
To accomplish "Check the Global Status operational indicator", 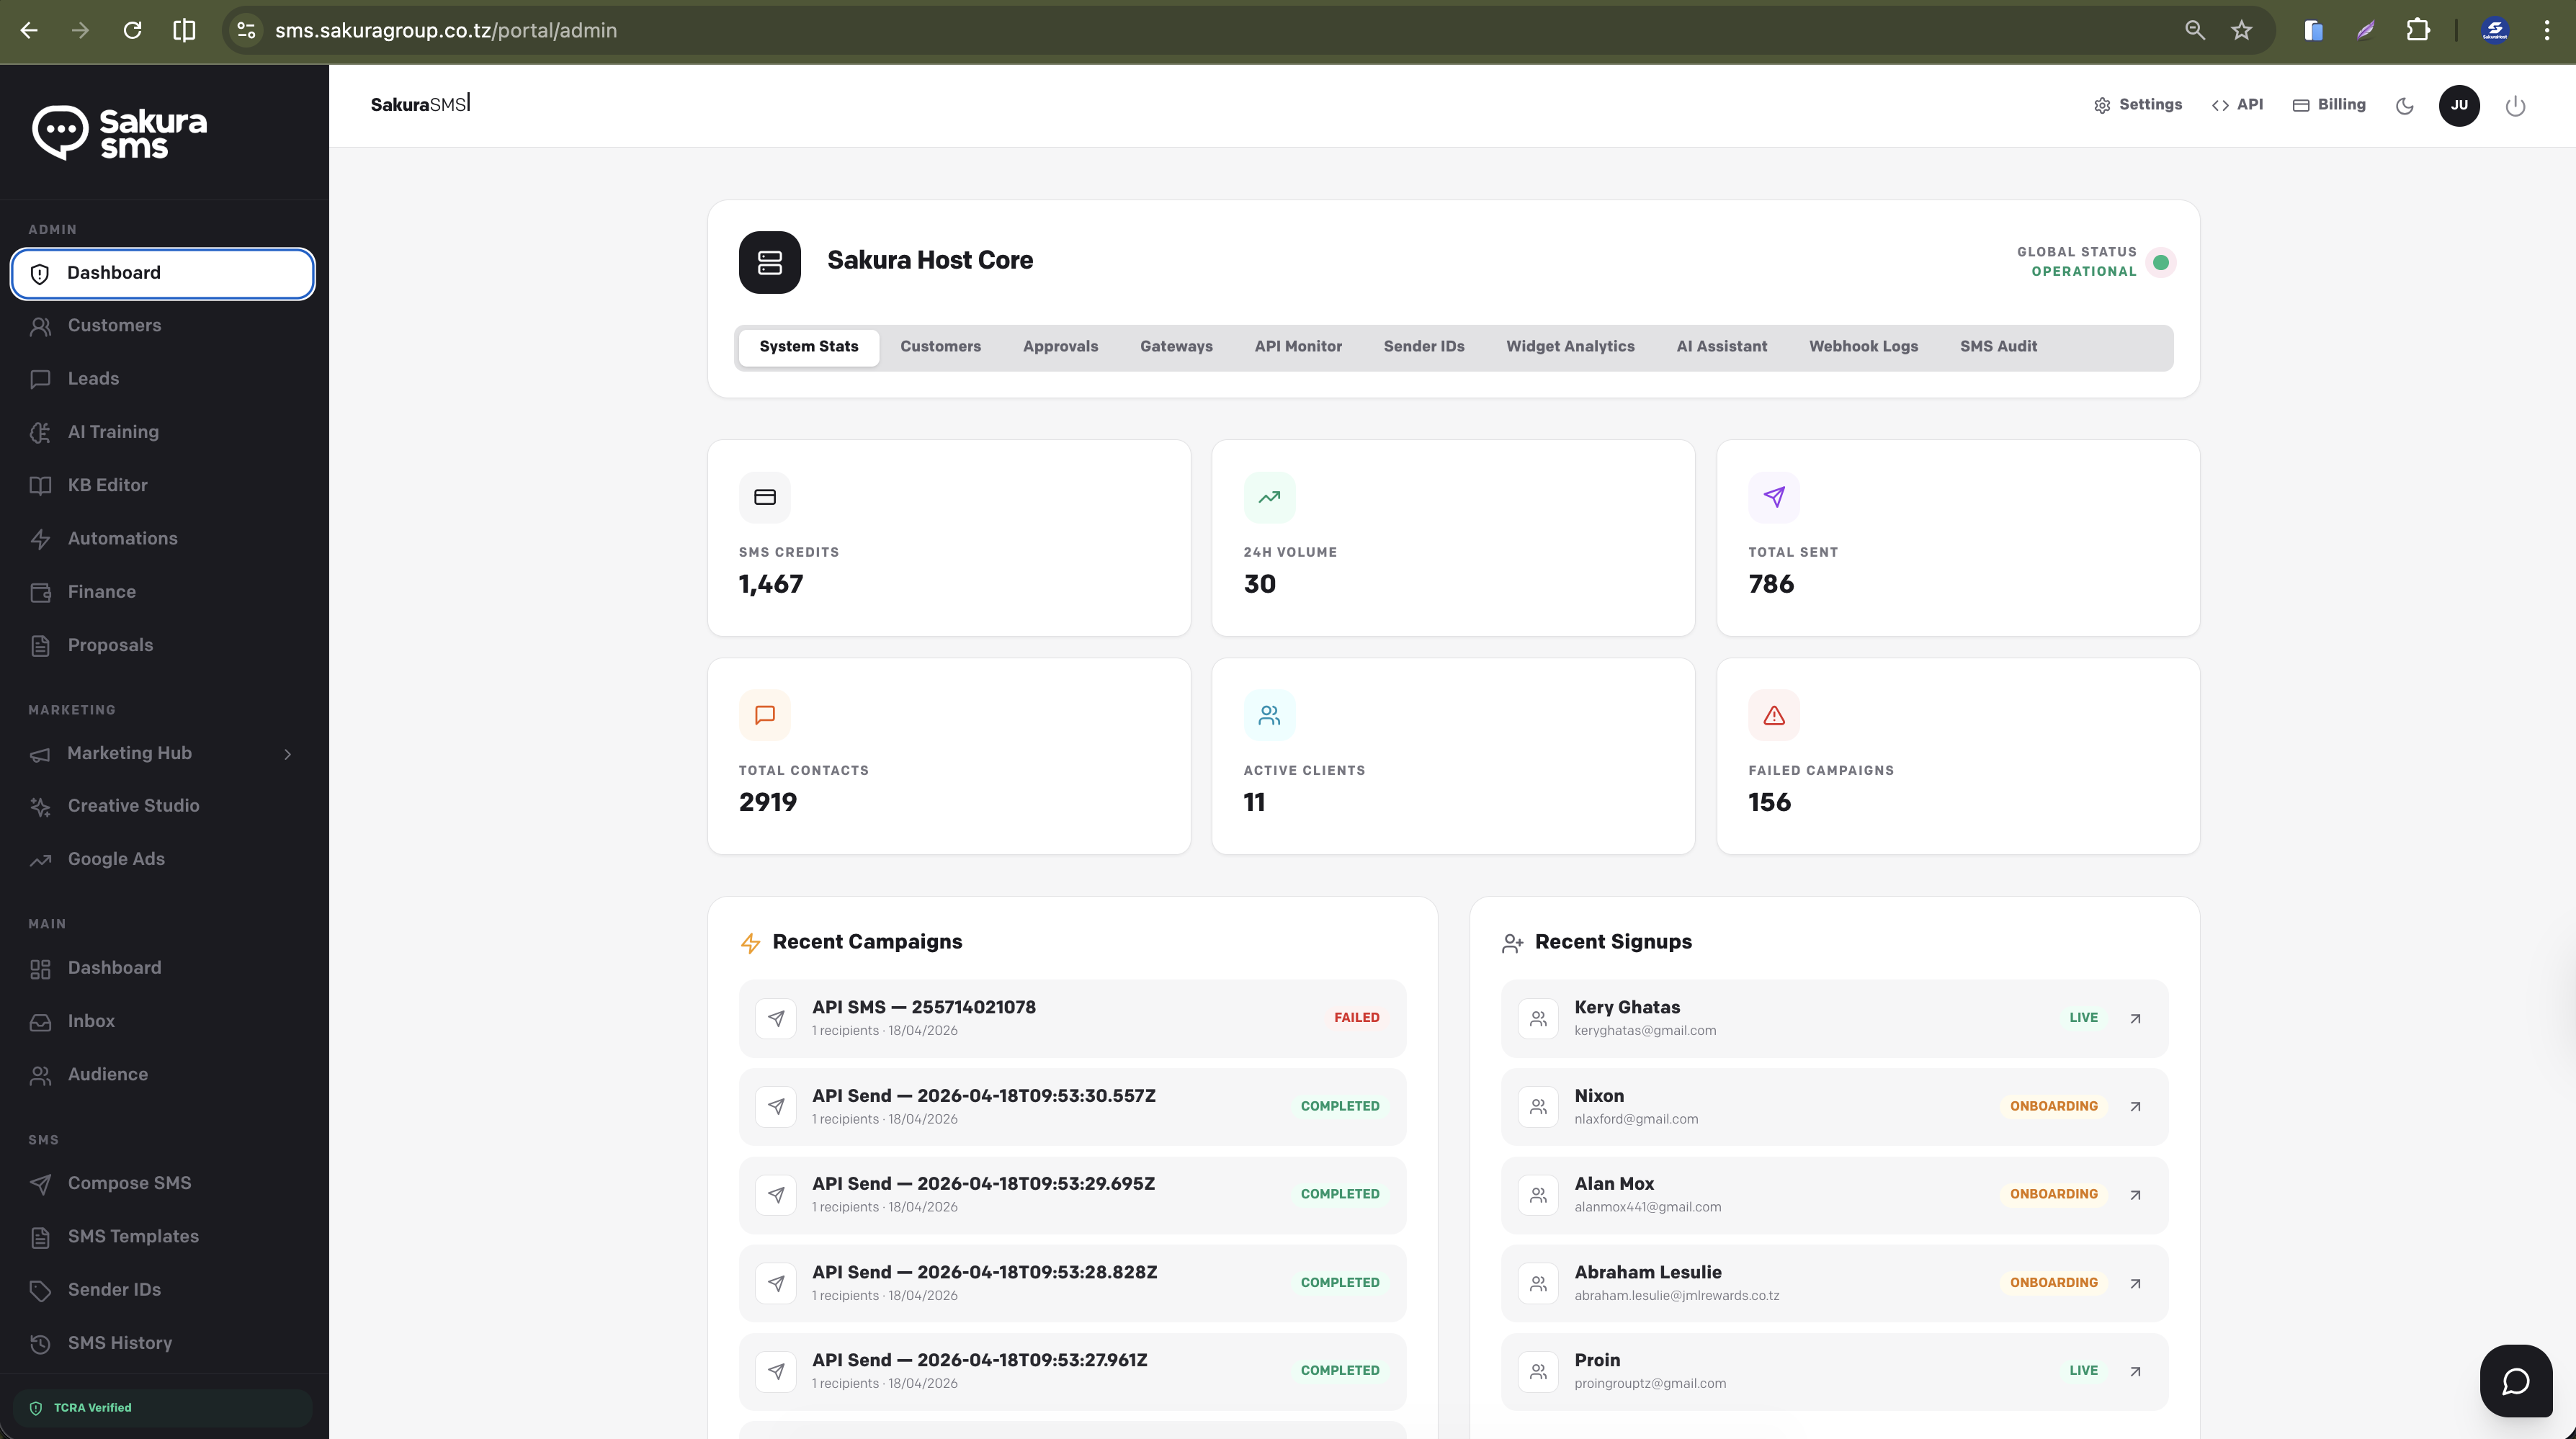I will point(2161,262).
